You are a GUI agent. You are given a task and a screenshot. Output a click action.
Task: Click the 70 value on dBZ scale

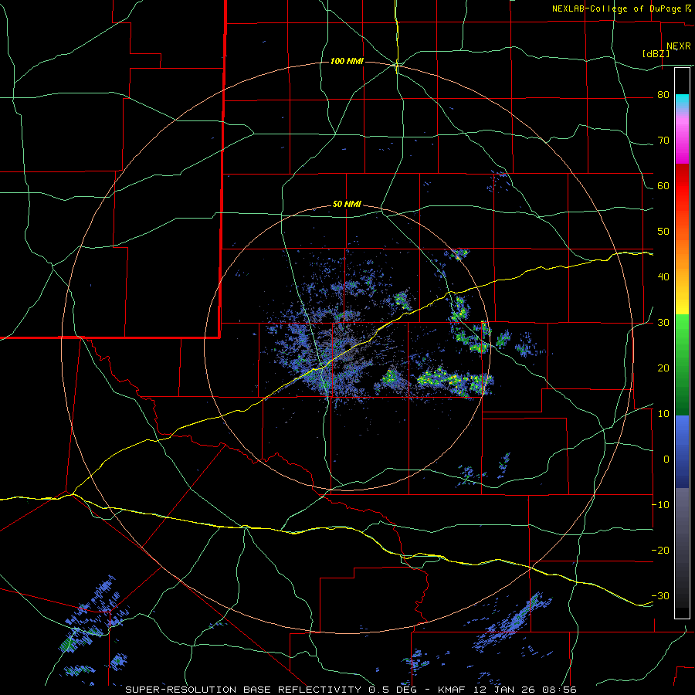pos(663,141)
